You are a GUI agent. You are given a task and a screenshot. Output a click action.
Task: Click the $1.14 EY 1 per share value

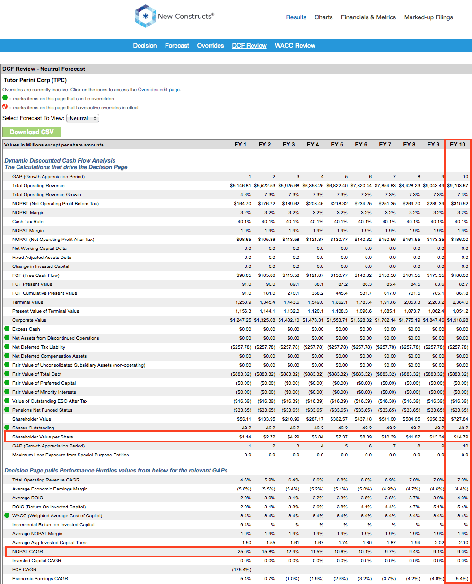[x=245, y=437]
